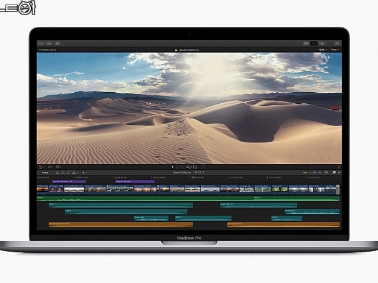Screen dimensions: 378x283
Task: Open the select tool arrow dropdown
Action: [85, 172]
